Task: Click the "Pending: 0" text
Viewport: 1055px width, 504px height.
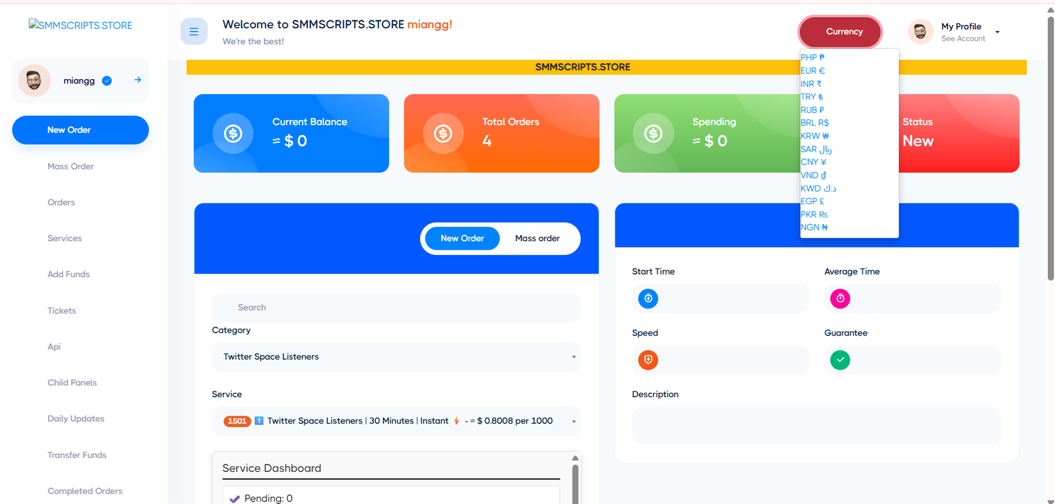Action: click(x=268, y=499)
